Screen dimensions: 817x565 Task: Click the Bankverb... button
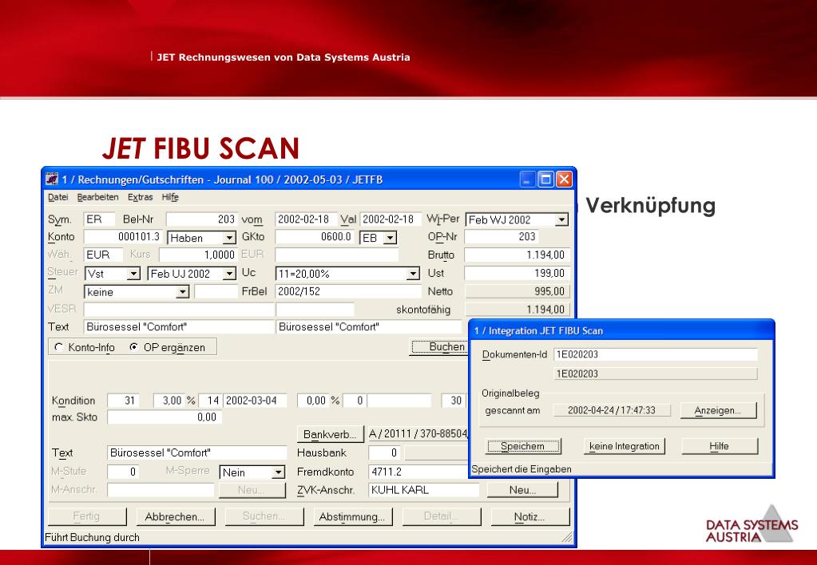pyautogui.click(x=330, y=434)
